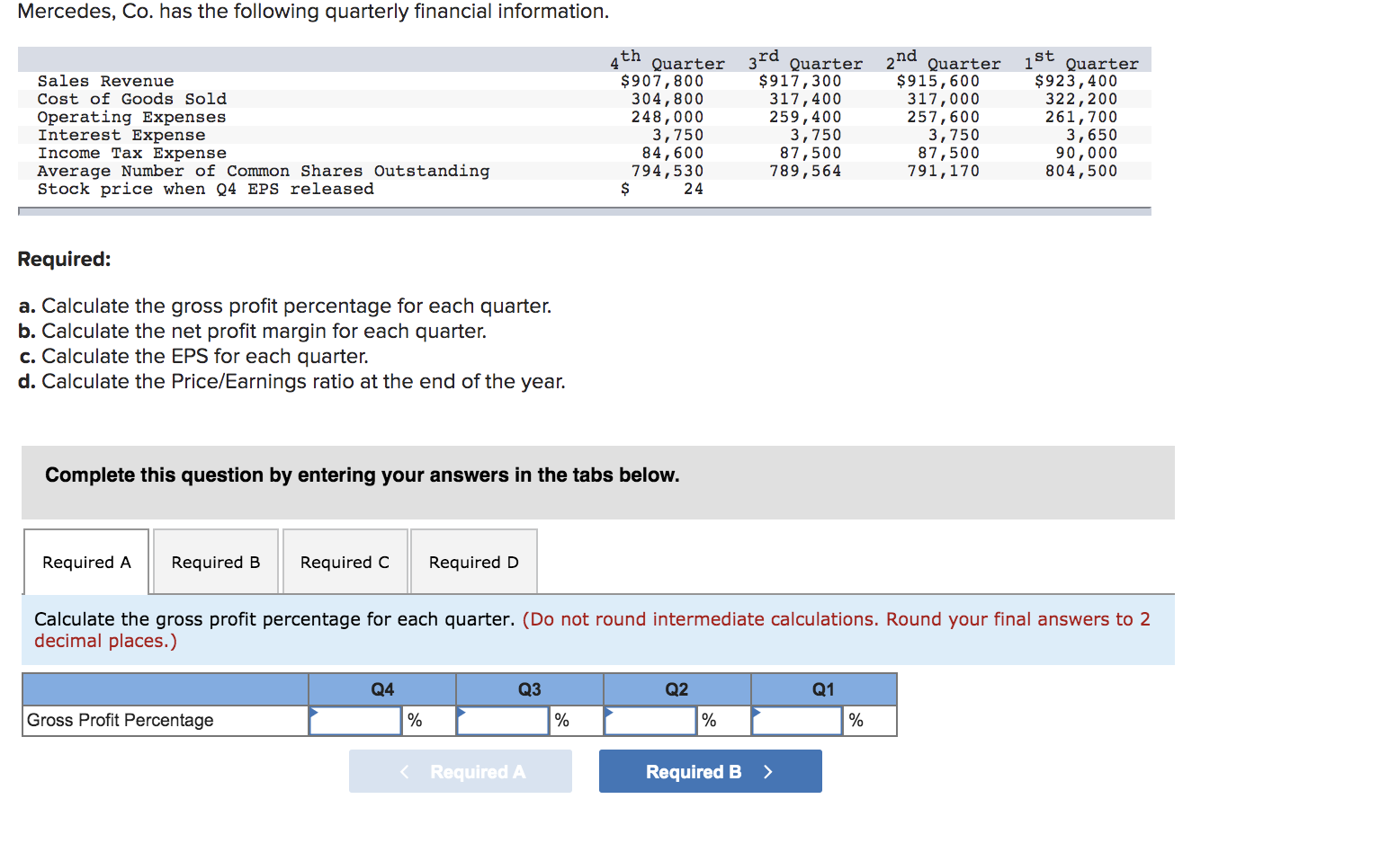Click the blue corner flag in the Q4 field
This screenshot has width=1380, height=861.
coord(313,710)
